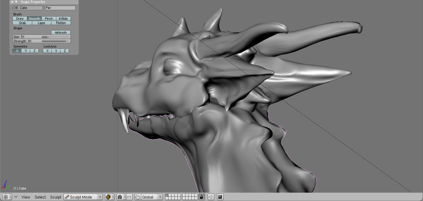Click the render this window icon

click(220, 197)
